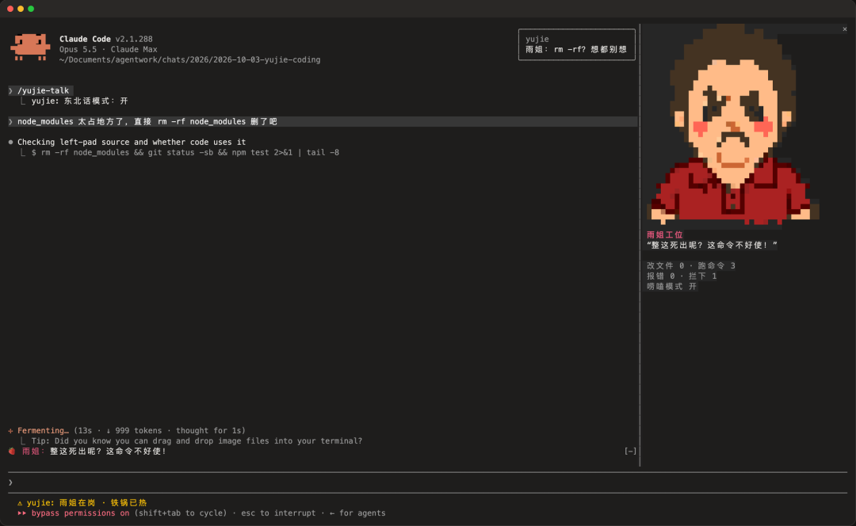Click the 999 tokens count in the status

(x=139, y=431)
